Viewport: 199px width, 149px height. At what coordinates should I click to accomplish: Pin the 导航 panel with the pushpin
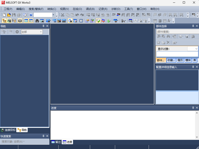43,26
